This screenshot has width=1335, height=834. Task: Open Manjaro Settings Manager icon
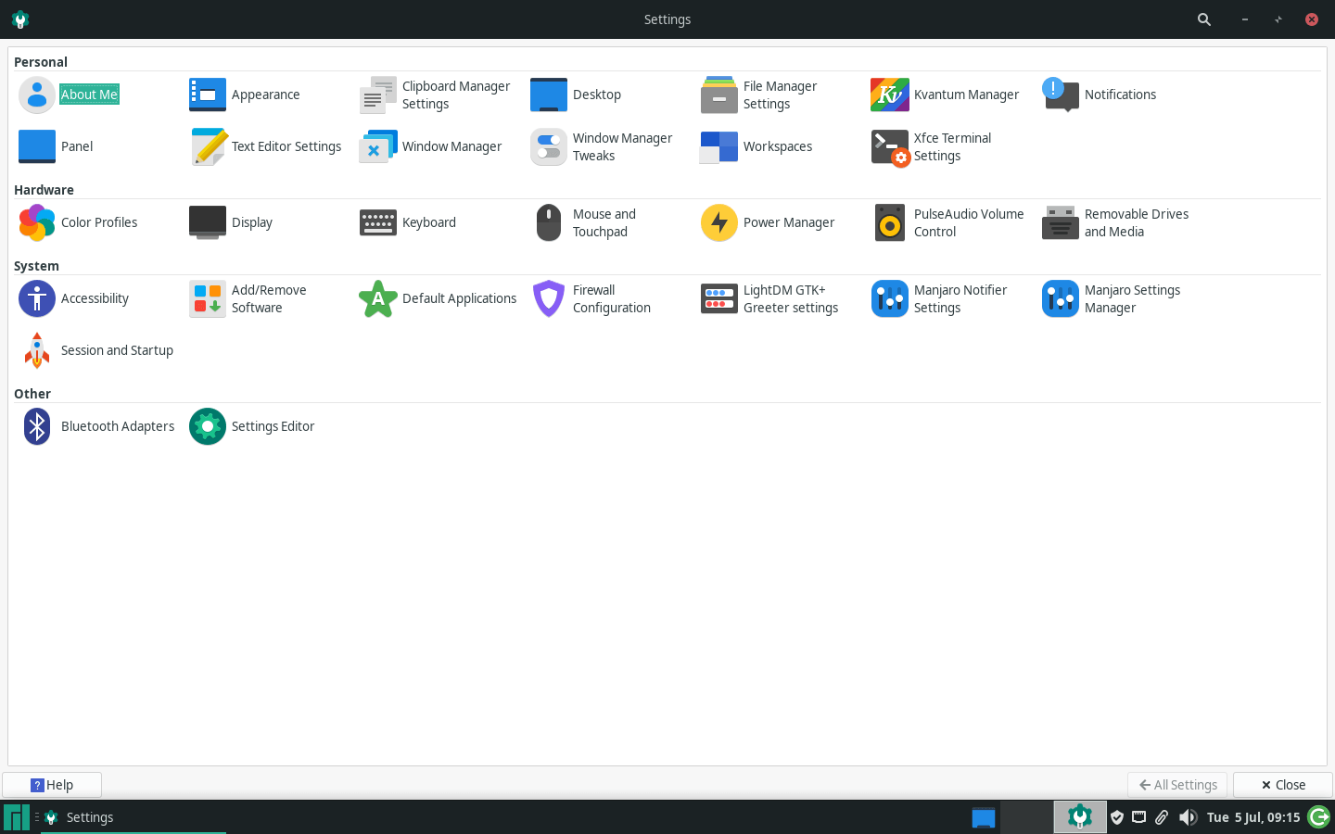[1061, 298]
